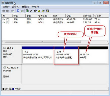110x96 pixels.
Task: Click the 3.05 GB capacity cell
Action: pyautogui.click(x=70, y=22)
